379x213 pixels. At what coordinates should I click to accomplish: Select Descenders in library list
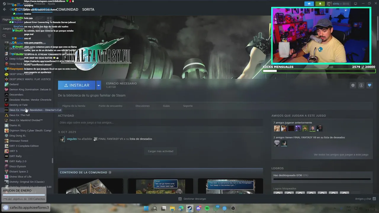16,95
